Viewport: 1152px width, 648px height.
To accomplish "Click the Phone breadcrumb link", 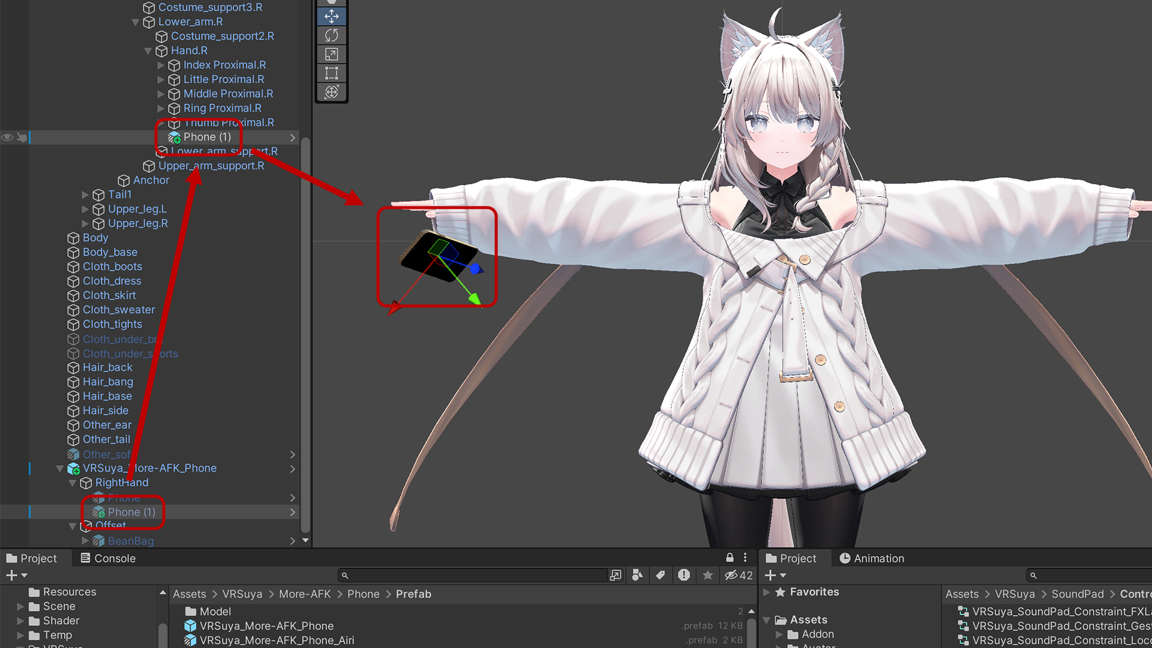I will (x=364, y=594).
